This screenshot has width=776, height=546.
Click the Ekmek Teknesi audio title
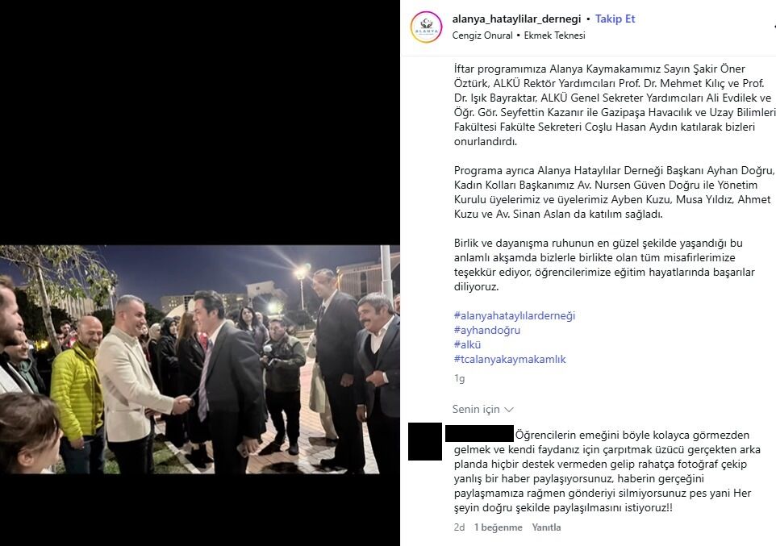click(x=554, y=35)
